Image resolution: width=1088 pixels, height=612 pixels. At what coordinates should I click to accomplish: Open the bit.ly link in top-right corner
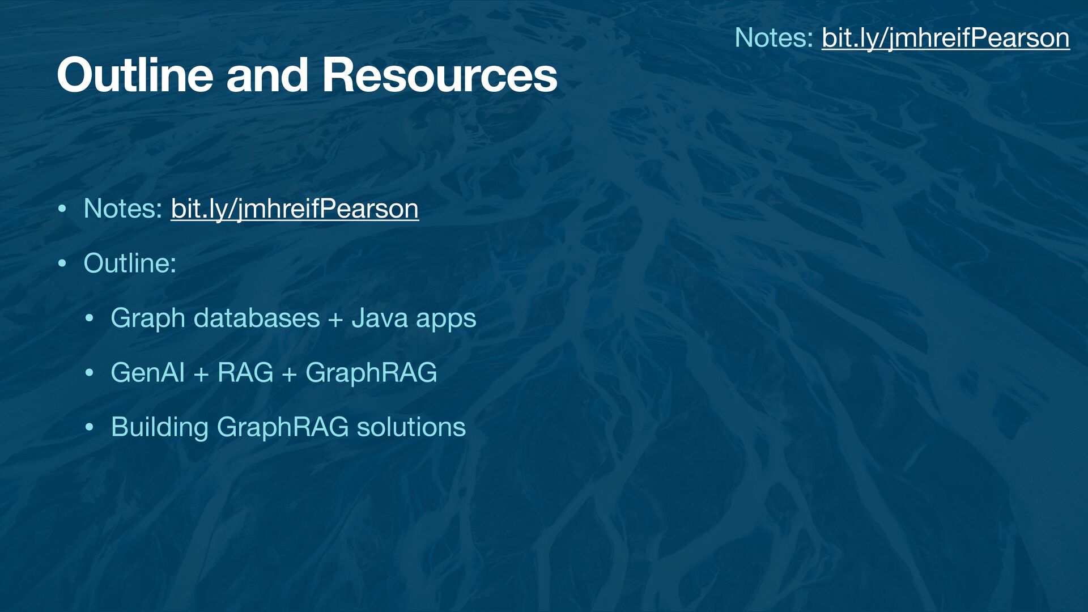(x=945, y=38)
